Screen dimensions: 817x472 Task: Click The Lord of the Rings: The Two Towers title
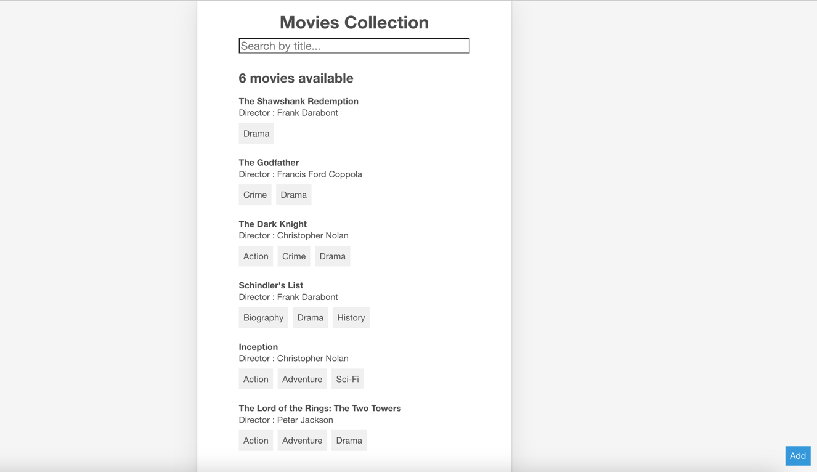tap(320, 408)
